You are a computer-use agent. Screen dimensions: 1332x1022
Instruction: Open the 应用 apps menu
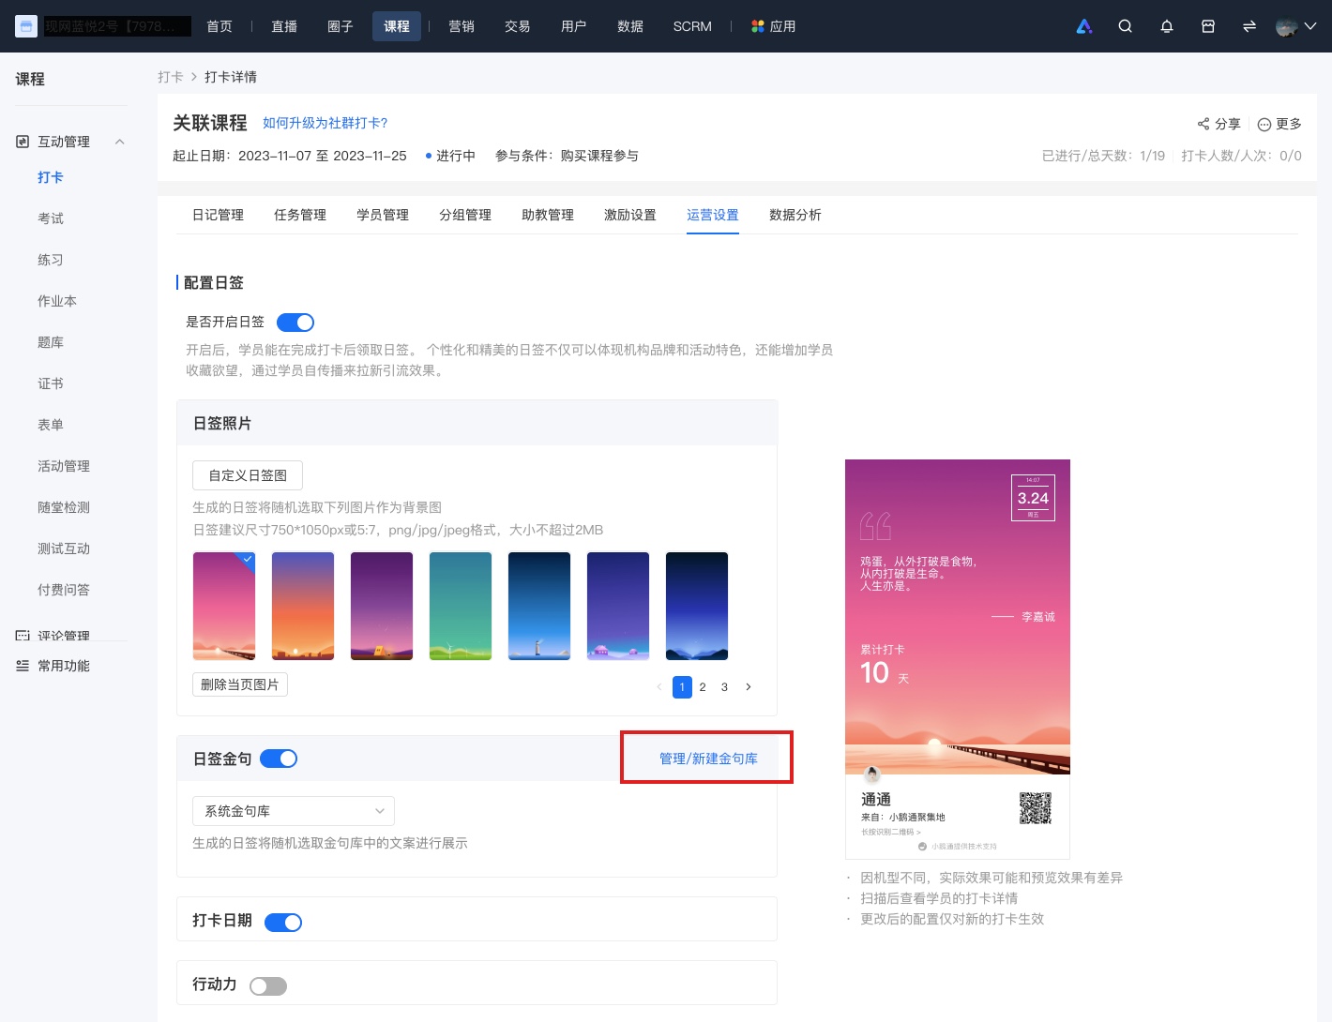pos(774,26)
